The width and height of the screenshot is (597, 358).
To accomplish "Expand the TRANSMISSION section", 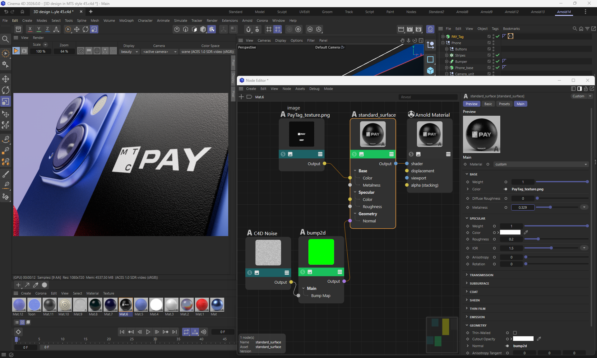I will tap(481, 275).
